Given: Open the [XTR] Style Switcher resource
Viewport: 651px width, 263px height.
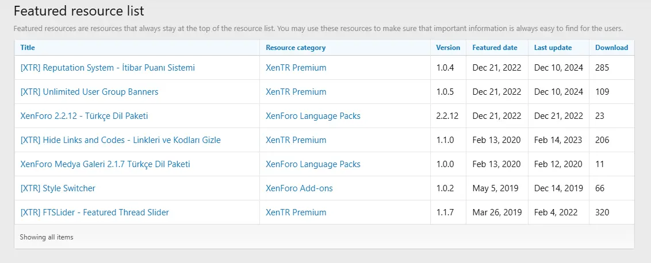Looking at the screenshot, I should click(x=58, y=188).
